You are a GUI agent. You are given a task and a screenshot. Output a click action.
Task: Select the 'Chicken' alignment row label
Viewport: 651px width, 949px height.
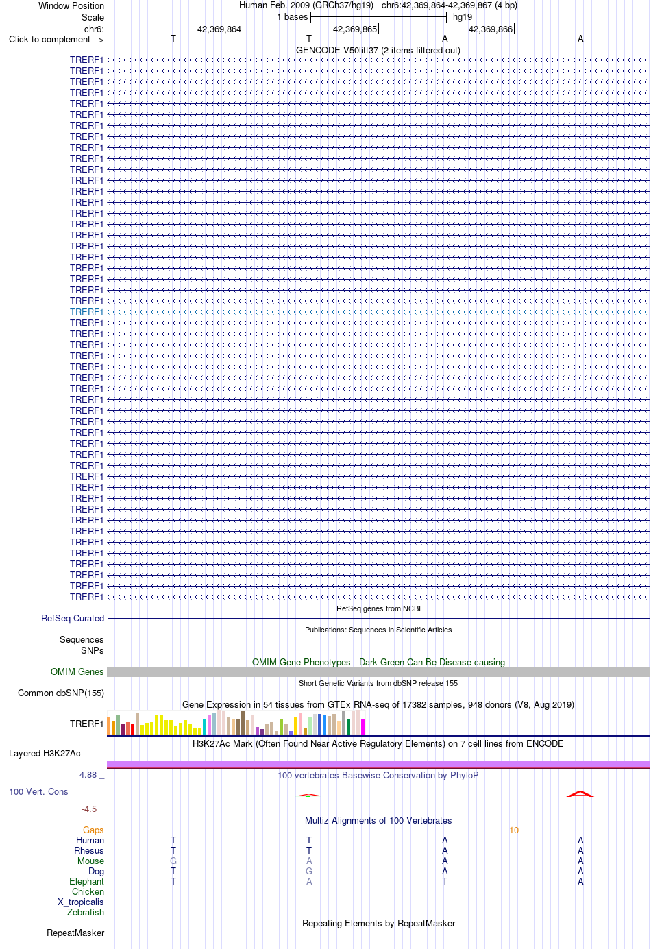(88, 891)
